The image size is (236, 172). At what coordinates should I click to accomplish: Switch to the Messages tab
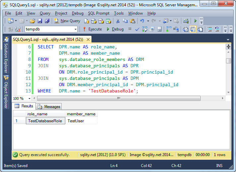(49, 107)
